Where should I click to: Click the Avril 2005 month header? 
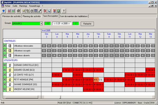pos(46,31)
